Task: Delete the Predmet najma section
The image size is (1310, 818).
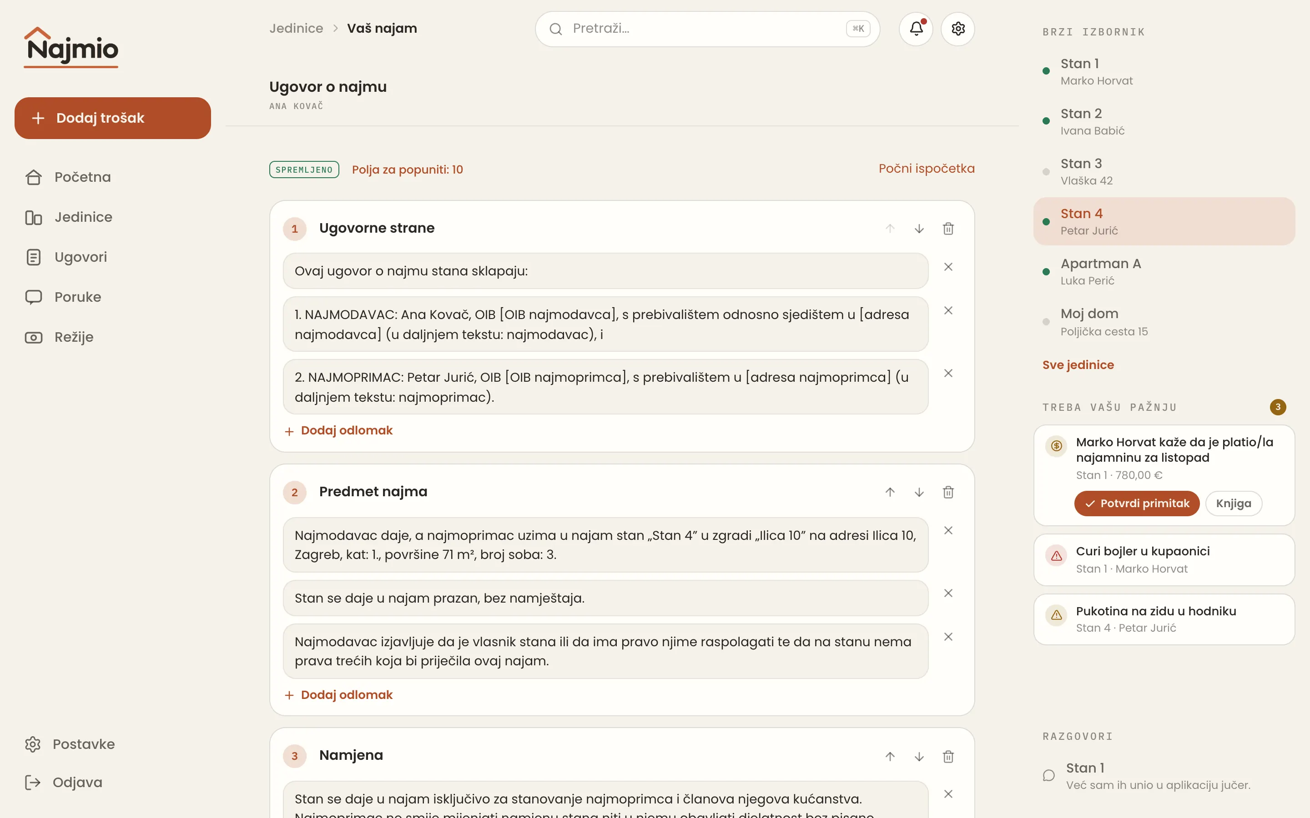Action: tap(948, 492)
